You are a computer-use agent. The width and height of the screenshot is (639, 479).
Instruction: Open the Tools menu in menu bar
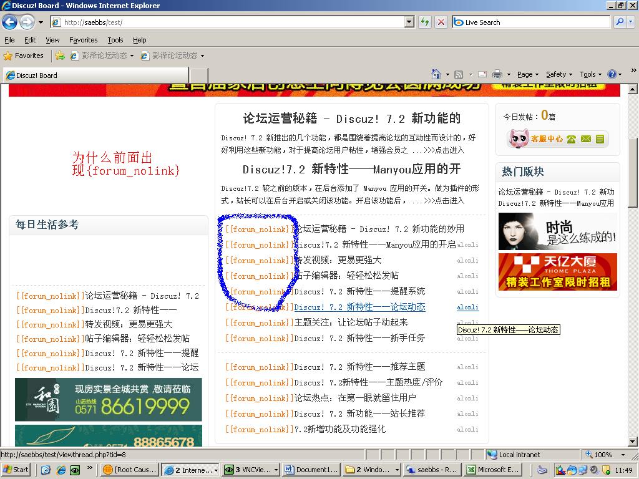point(115,40)
